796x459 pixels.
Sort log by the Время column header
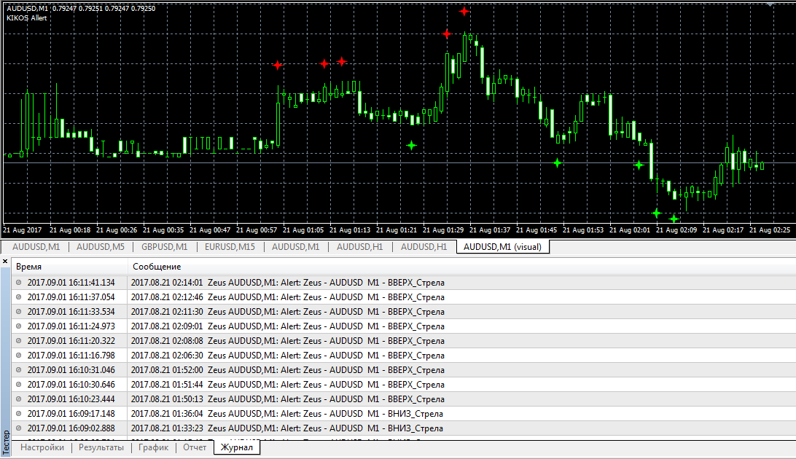tap(69, 267)
